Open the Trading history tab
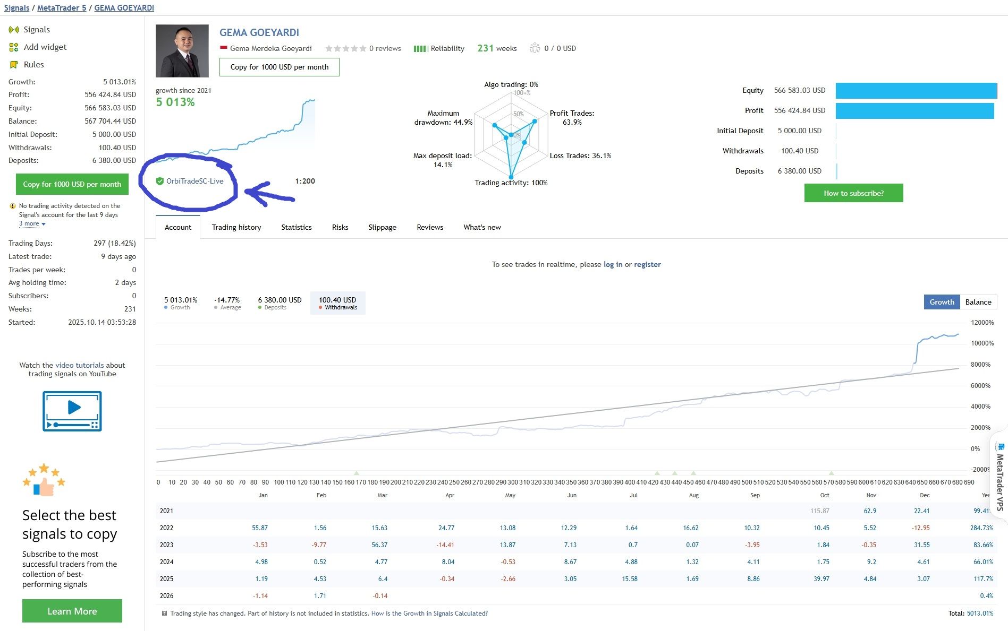1008x631 pixels. point(236,227)
